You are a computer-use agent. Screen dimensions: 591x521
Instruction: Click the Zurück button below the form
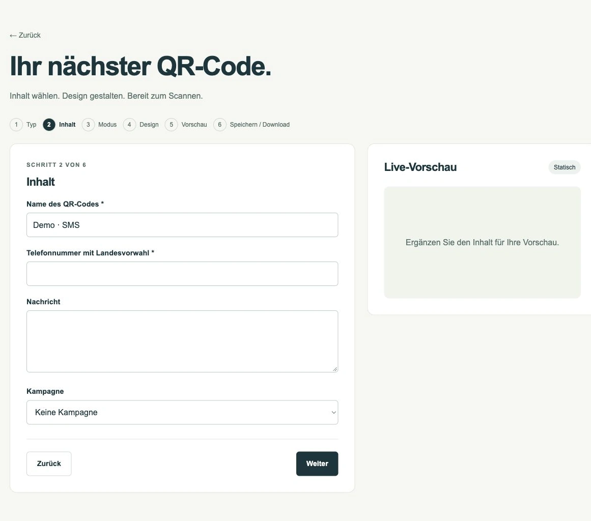[49, 464]
